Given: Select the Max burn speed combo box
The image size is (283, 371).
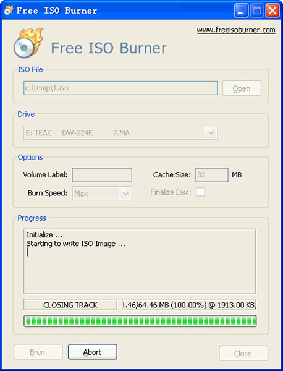Looking at the screenshot, I should (x=102, y=194).
